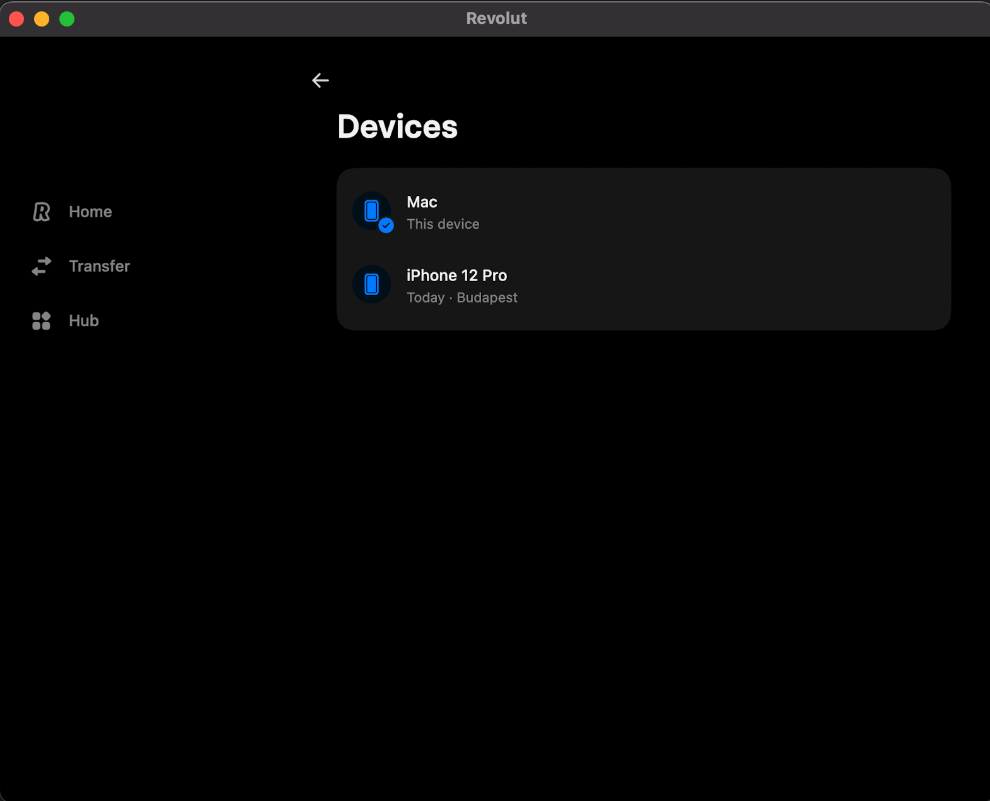Click the Mac device phone icon
Image resolution: width=990 pixels, height=801 pixels.
[x=372, y=211]
